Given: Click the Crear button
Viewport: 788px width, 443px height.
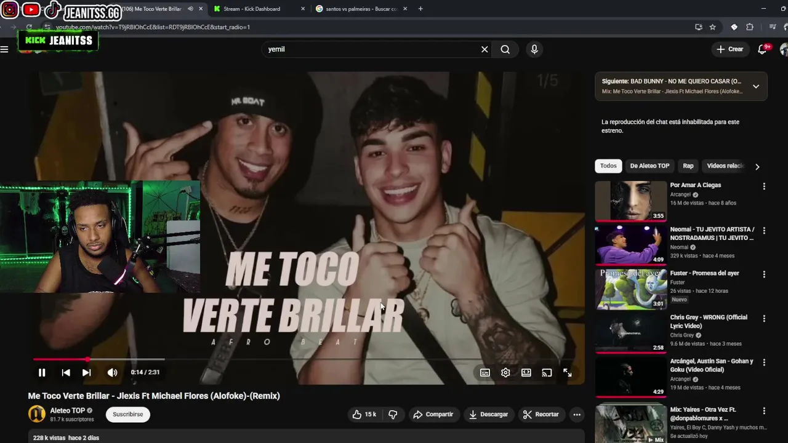Looking at the screenshot, I should 730,49.
